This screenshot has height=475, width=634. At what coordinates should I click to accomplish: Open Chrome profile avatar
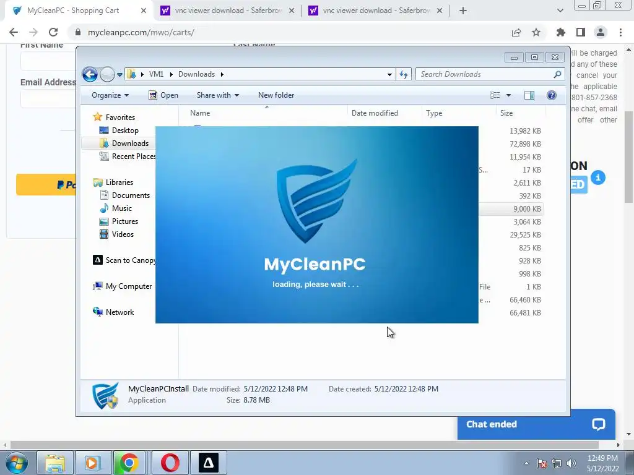tap(601, 32)
